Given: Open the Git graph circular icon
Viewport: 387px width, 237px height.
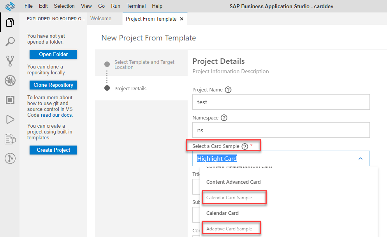Looking at the screenshot, I should 10,158.
